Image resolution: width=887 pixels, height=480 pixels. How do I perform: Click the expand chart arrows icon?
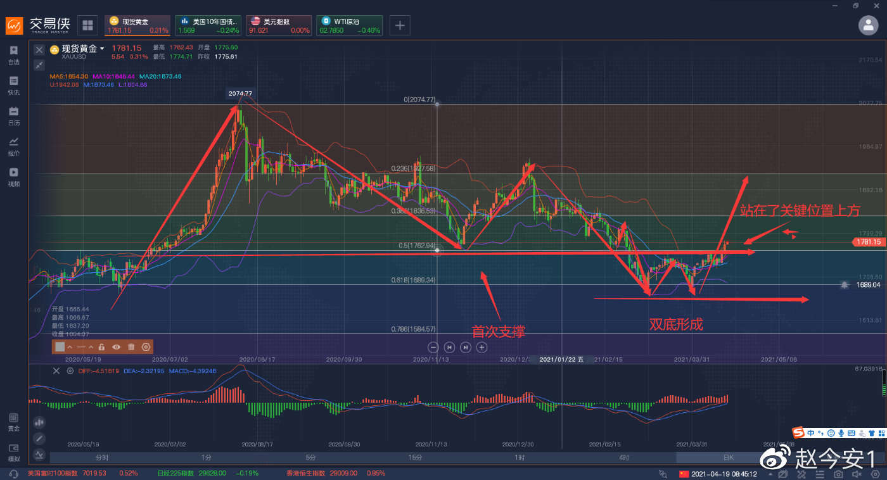click(x=39, y=65)
